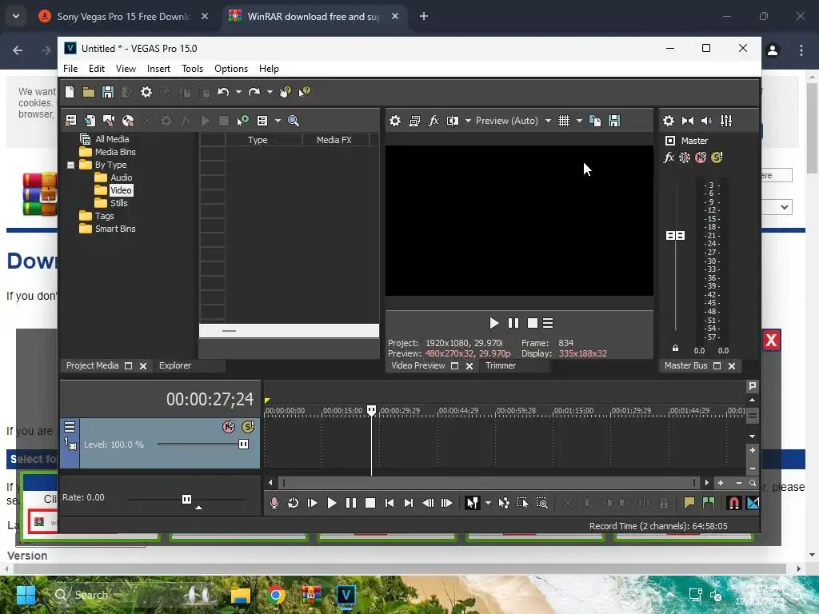Image resolution: width=819 pixels, height=614 pixels.
Task: Switch to the Explorer tab
Action: coord(175,365)
